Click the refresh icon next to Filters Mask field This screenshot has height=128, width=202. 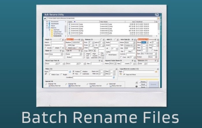70,72
